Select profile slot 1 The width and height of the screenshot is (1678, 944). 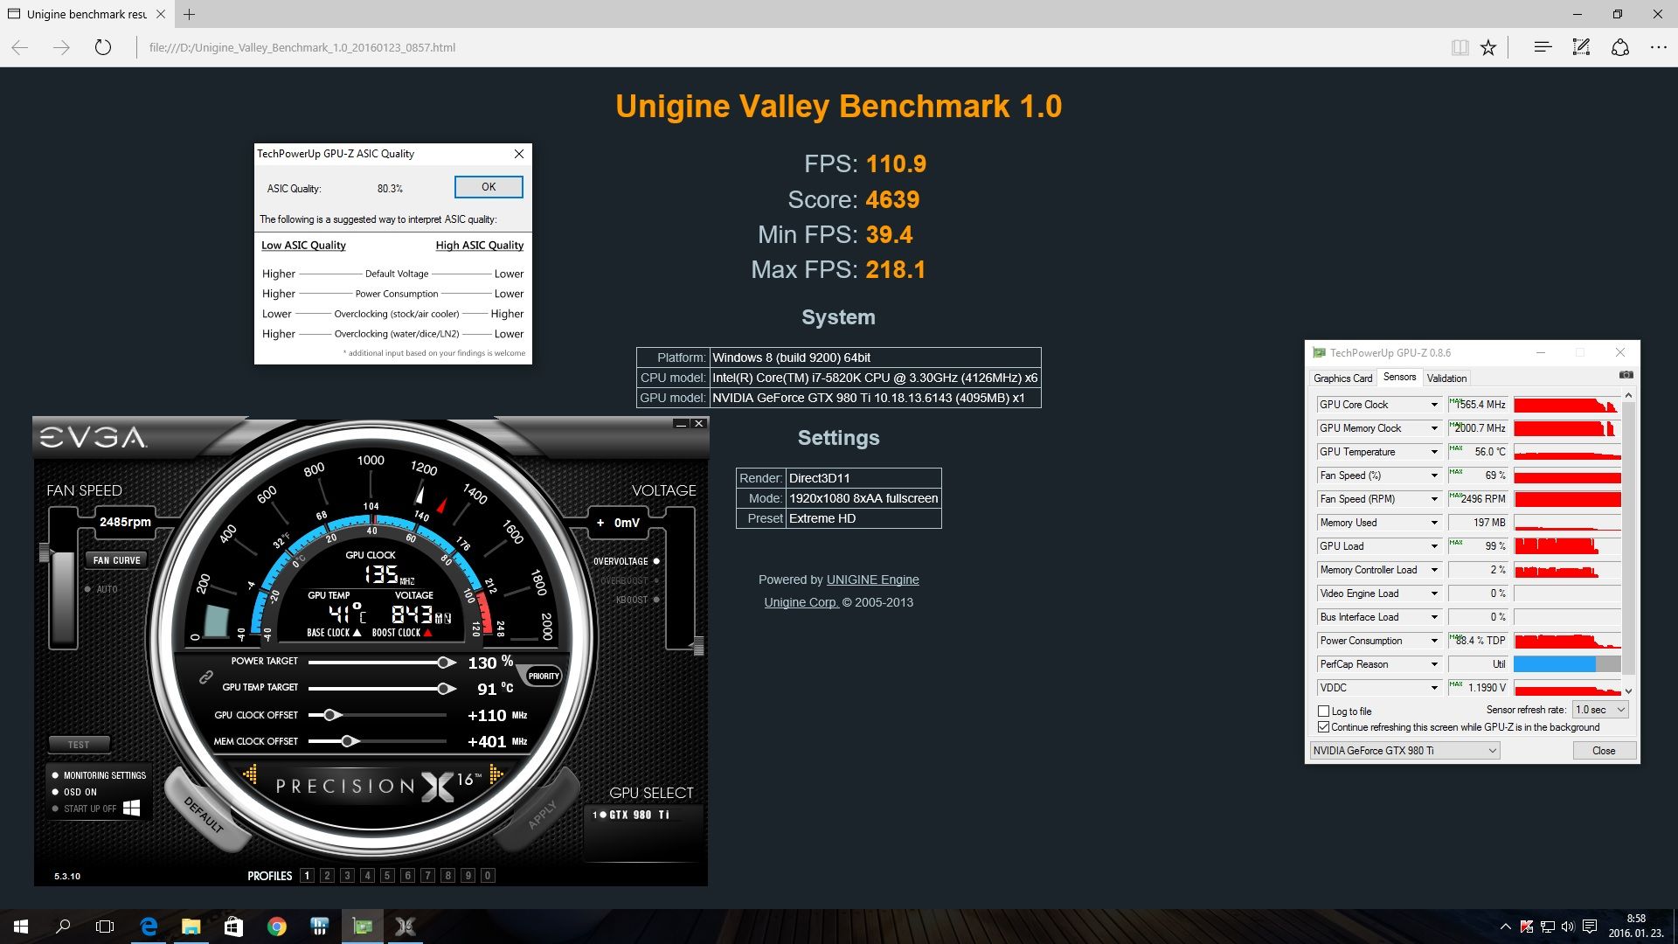tap(307, 876)
